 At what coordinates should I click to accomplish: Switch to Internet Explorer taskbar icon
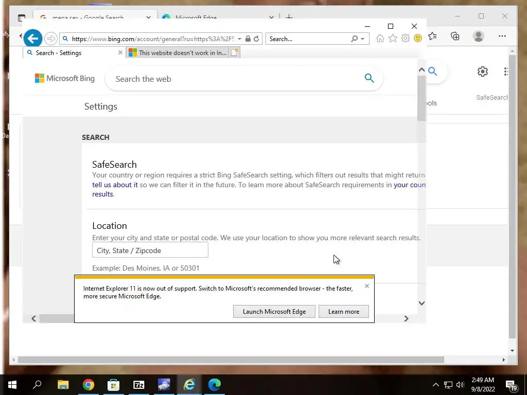coord(189,385)
